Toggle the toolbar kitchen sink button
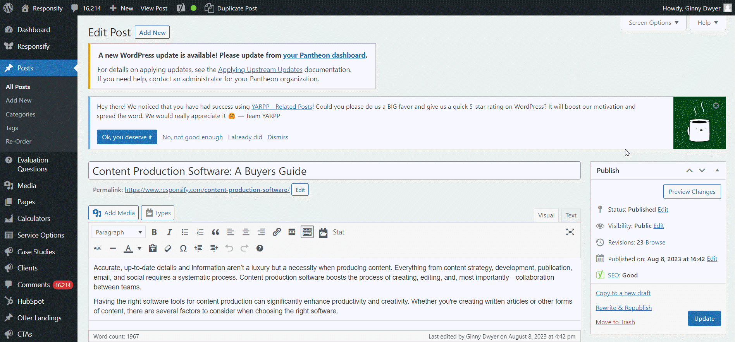The image size is (735, 342). [307, 232]
